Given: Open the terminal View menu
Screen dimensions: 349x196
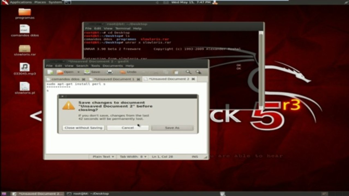Looking at the screenshot, I should point(108,28).
